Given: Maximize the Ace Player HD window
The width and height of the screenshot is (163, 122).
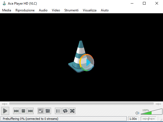Looking at the screenshot, I should [x=144, y=3].
